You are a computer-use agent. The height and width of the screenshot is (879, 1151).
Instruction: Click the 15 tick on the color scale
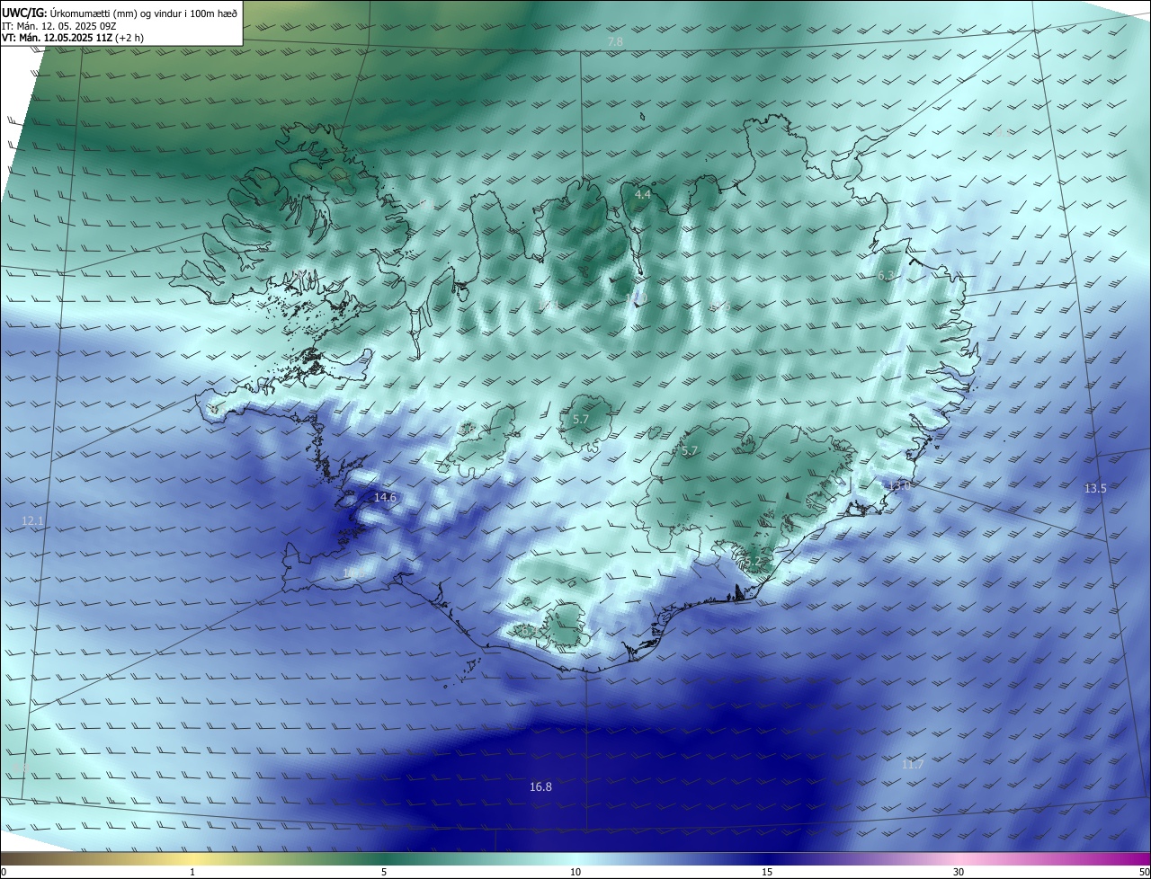[x=767, y=872]
